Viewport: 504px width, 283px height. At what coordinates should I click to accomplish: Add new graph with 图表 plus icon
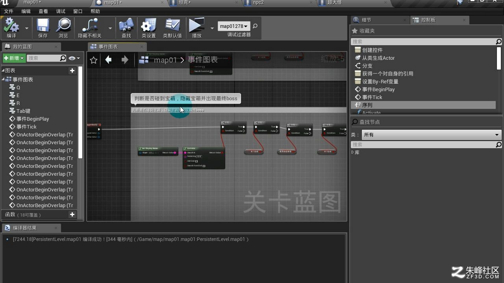tap(72, 71)
